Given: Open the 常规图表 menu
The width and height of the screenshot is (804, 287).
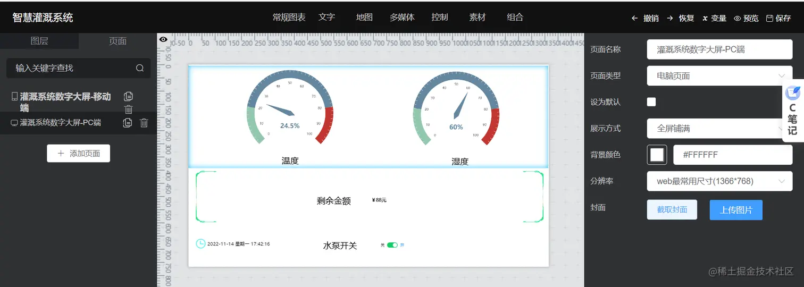Looking at the screenshot, I should pyautogui.click(x=289, y=17).
